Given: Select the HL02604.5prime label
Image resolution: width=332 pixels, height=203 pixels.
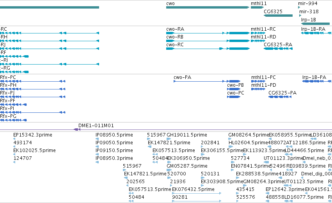Looking at the screenshot, I should pos(249,143).
